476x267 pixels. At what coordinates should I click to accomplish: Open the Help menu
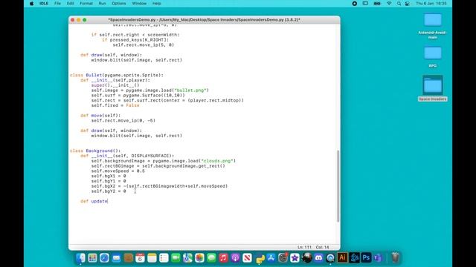[157, 4]
